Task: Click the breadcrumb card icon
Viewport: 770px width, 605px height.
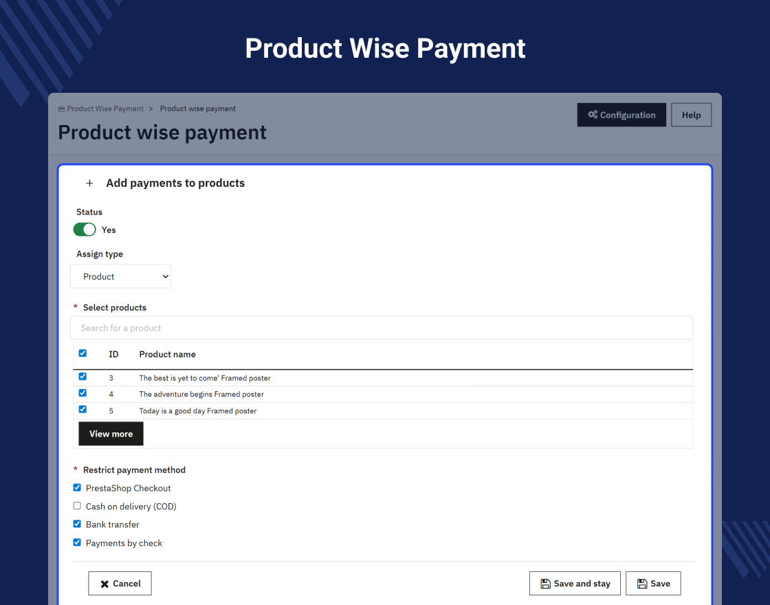Action: (x=61, y=109)
